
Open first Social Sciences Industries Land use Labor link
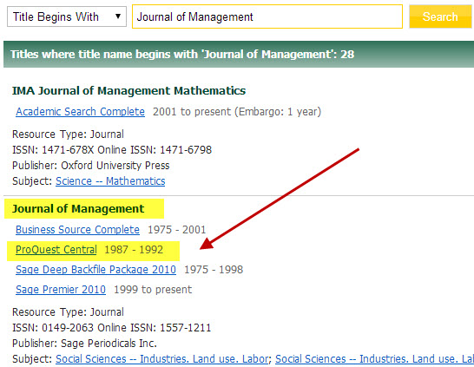(161, 359)
